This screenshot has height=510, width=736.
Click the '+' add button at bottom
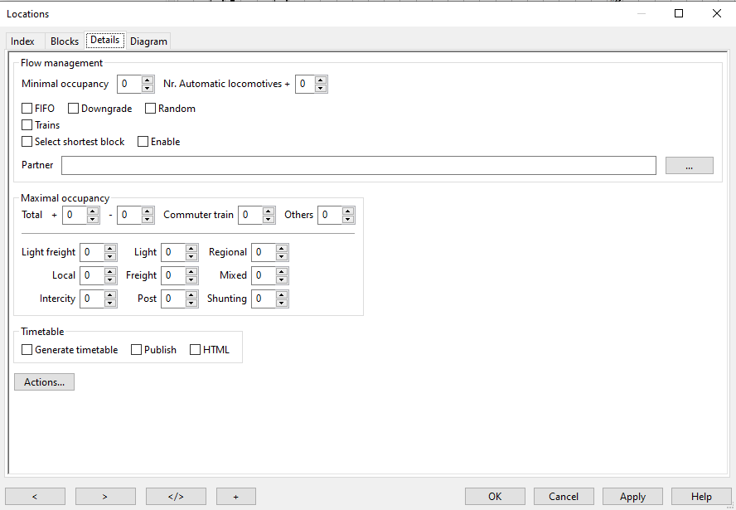tap(236, 496)
